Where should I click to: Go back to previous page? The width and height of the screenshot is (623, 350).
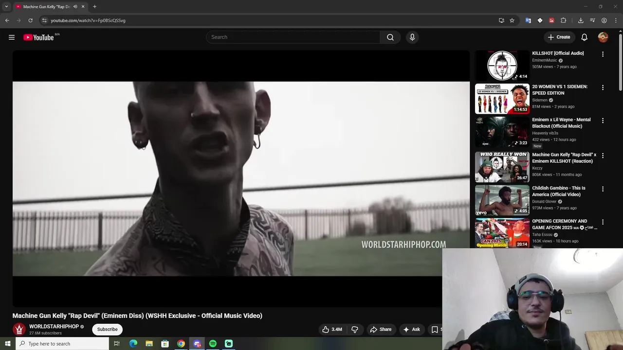(x=7, y=20)
